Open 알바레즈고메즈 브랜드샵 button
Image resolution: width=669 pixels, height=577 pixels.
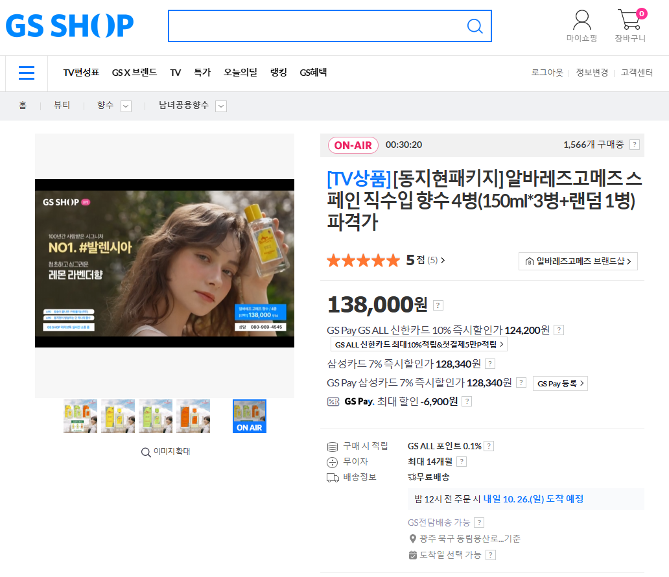(x=578, y=261)
